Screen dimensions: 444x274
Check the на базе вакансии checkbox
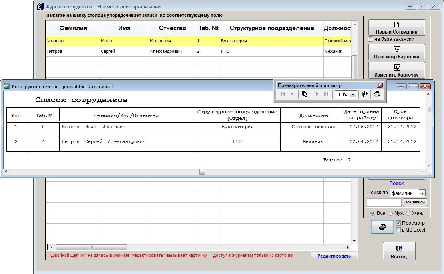pyautogui.click(x=371, y=39)
